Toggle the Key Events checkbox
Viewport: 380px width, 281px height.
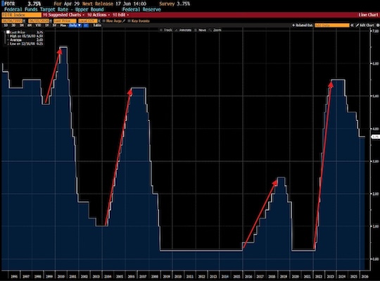tap(129, 21)
